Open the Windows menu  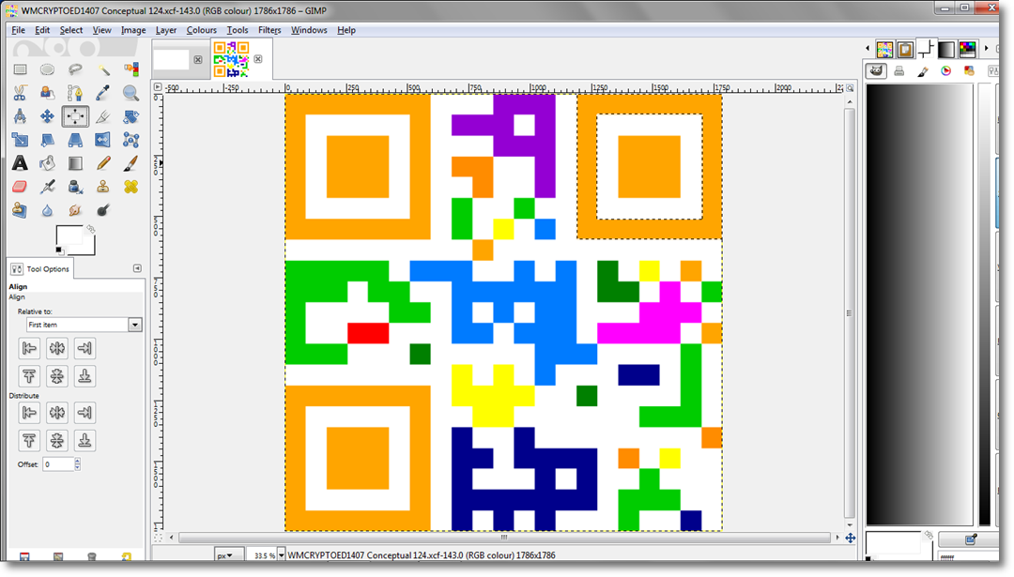(x=309, y=30)
